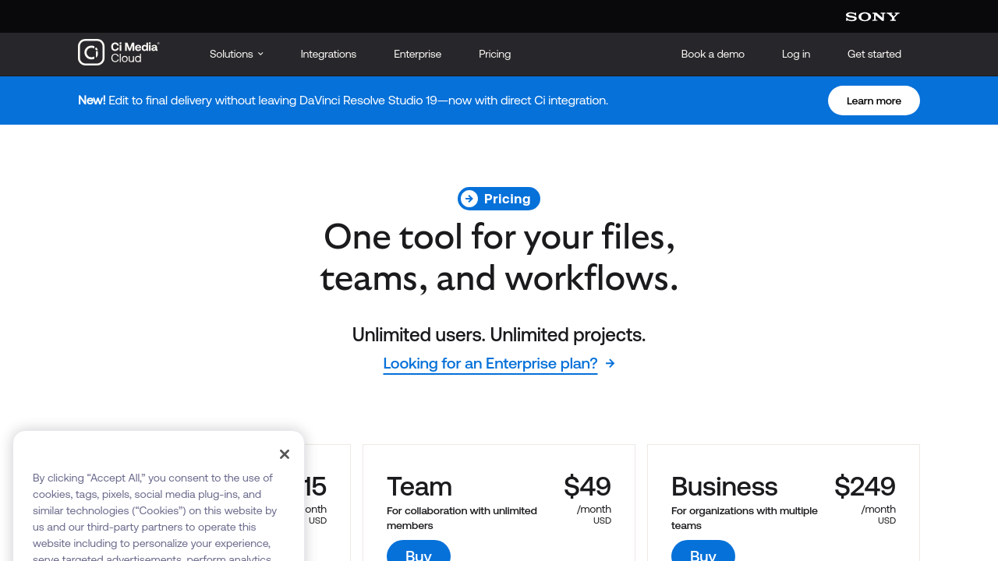Viewport: 998px width, 561px height.
Task: Open the Log in page
Action: 795,54
